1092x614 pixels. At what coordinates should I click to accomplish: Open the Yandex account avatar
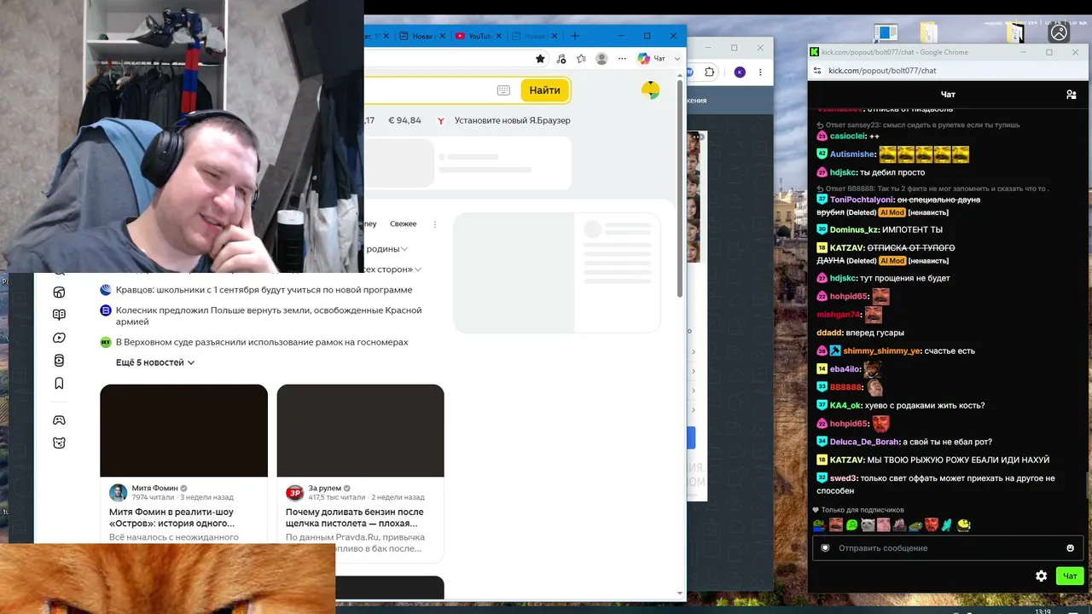(650, 90)
